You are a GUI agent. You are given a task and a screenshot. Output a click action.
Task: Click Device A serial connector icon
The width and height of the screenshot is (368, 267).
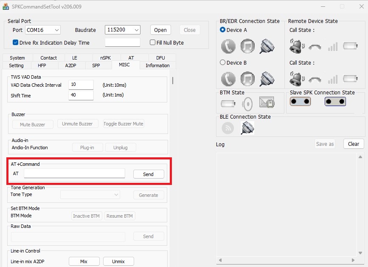pos(267,46)
